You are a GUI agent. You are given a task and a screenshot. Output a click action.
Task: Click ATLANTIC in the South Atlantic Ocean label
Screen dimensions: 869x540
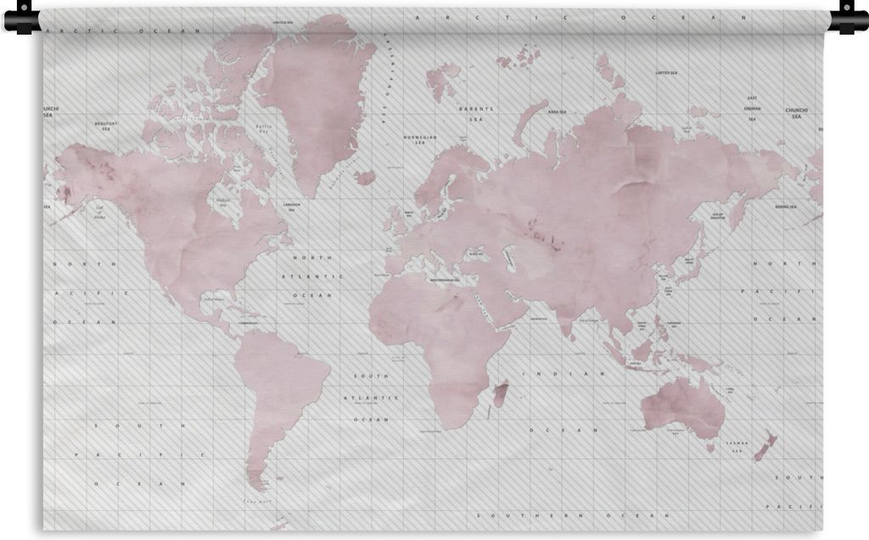372,398
